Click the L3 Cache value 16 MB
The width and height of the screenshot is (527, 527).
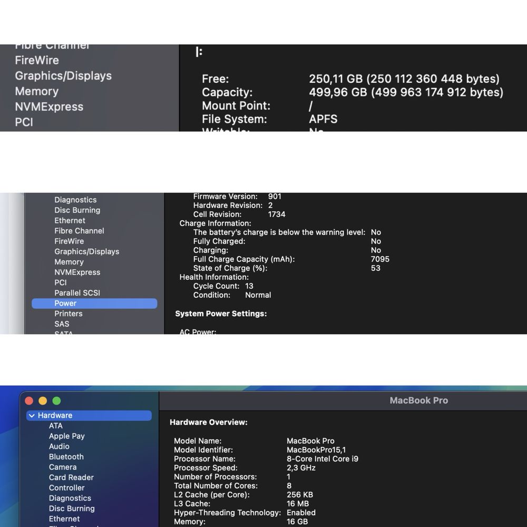point(298,503)
